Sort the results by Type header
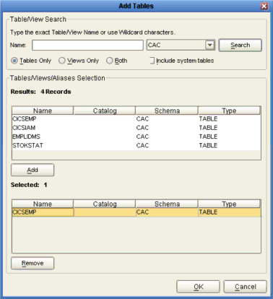This screenshot has height=299, width=273. point(229,110)
